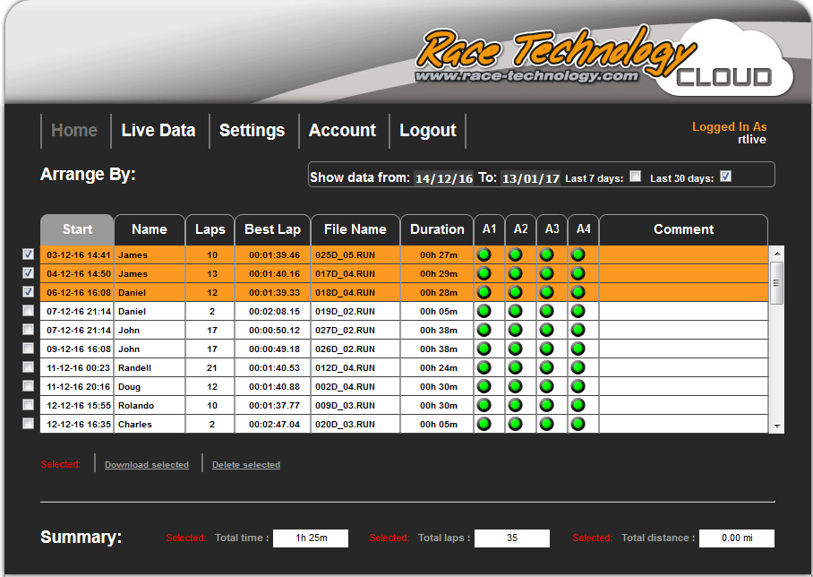813x577 pixels.
Task: Disable the Last 30 days checkbox
Action: click(x=725, y=177)
